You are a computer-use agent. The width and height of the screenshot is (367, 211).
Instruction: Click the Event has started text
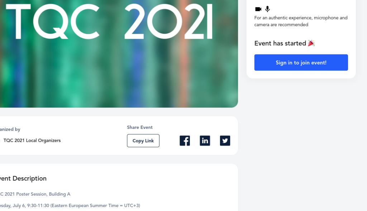click(x=280, y=43)
